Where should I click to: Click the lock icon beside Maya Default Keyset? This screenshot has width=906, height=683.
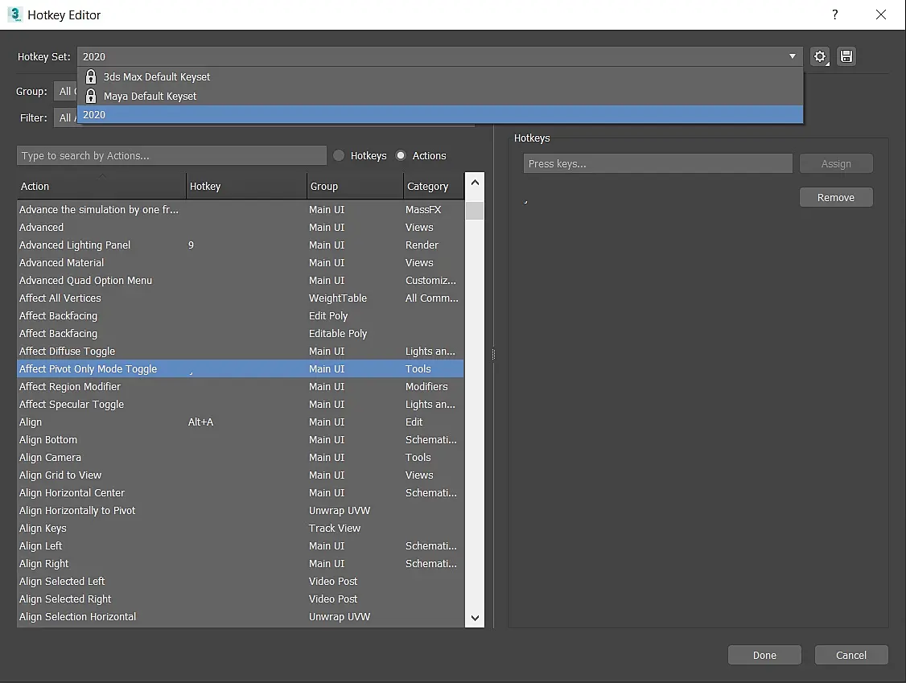(91, 96)
